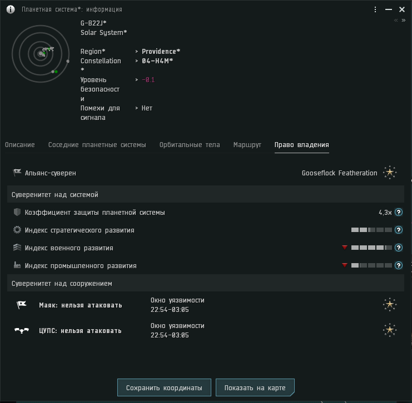Open help for Индекс военного развития
Viewport: 412px width, 403px height.
[x=399, y=248]
